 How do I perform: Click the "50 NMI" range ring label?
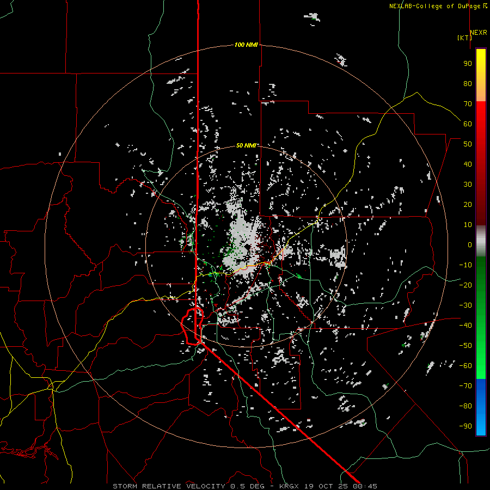coord(246,145)
